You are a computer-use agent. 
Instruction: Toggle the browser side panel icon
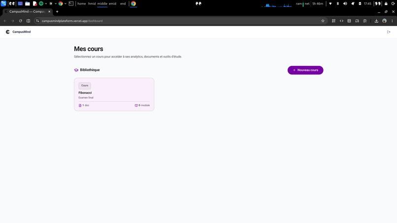pos(29,21)
